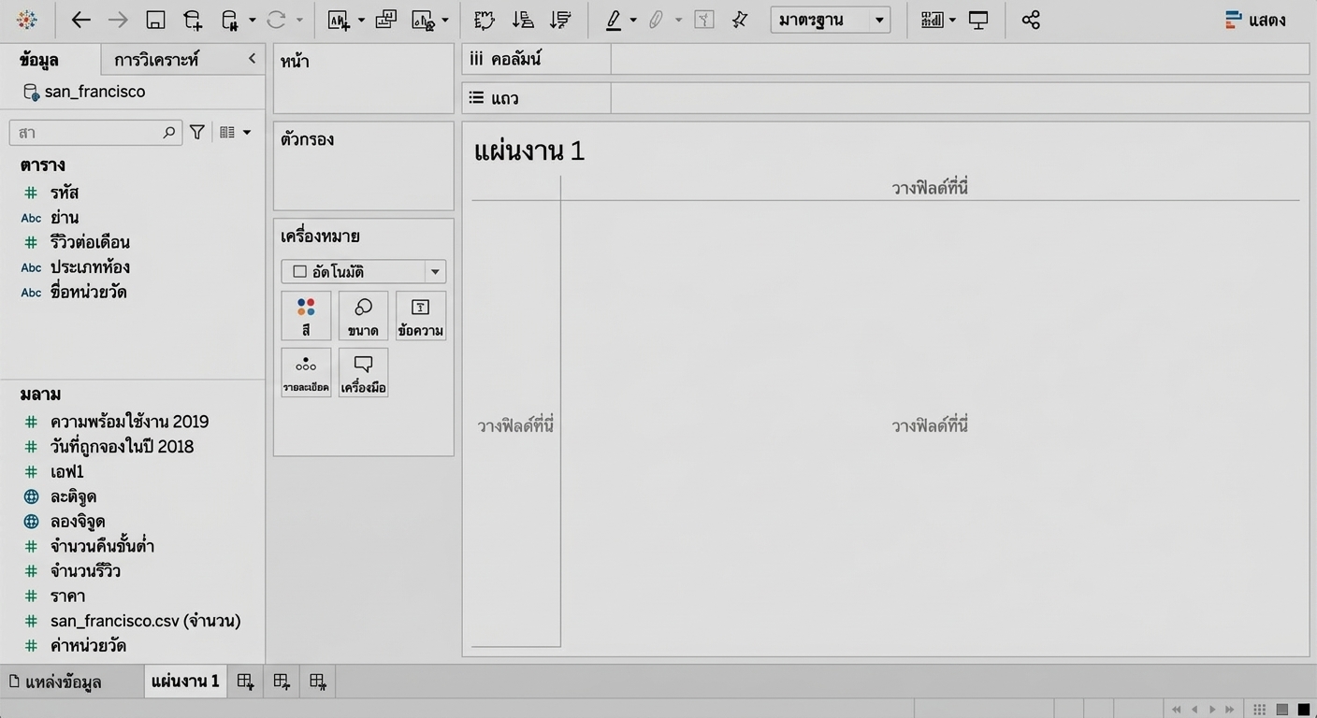The image size is (1317, 718).
Task: Open the ข้อความ (text) mark card
Action: (421, 315)
